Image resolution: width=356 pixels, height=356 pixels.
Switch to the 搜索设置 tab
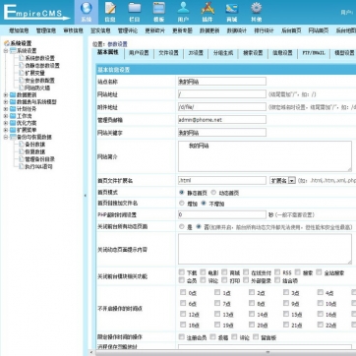click(x=253, y=53)
